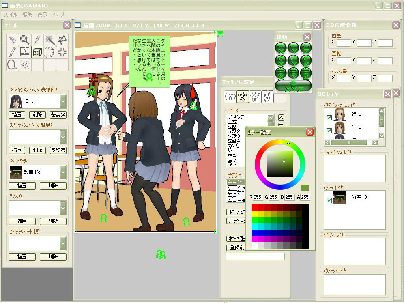The image size is (404, 303).
Task: Open the ヘルプ menu
Action: click(x=58, y=15)
